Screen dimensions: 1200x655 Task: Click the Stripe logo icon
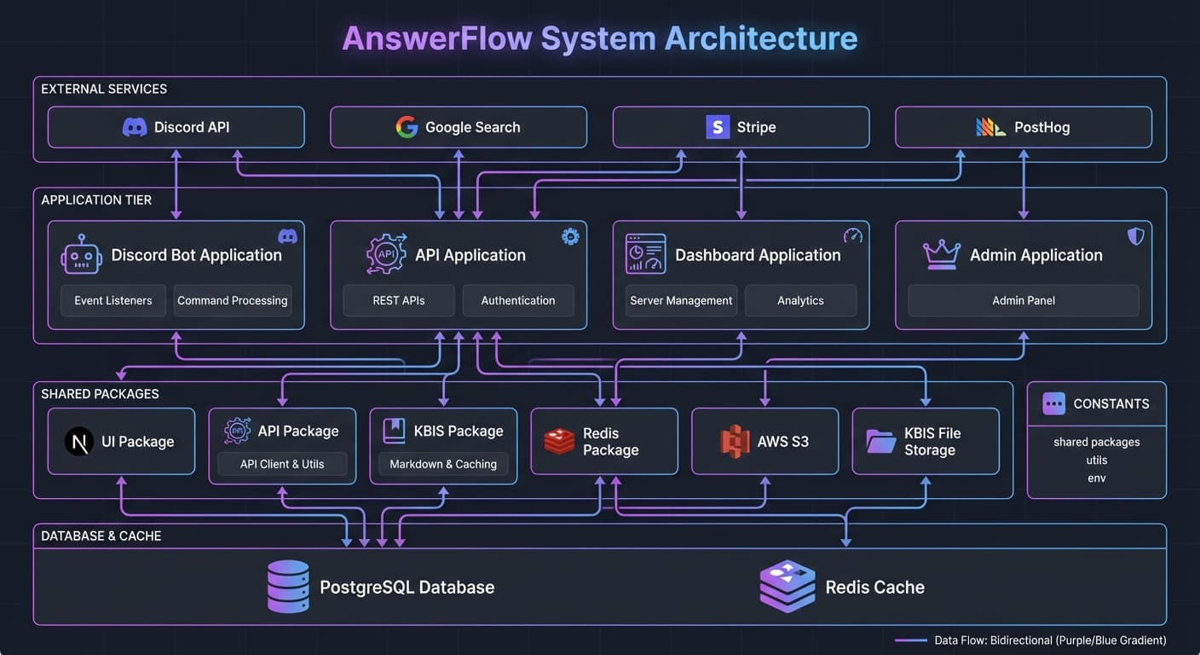(x=717, y=126)
